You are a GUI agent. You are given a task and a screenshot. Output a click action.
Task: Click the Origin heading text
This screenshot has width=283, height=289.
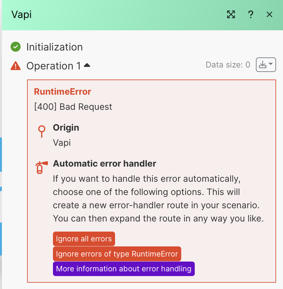(66, 128)
